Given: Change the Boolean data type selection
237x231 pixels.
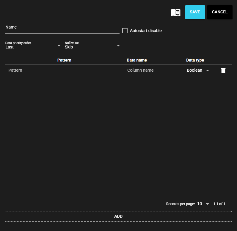Looking at the screenshot, I should tap(194, 70).
